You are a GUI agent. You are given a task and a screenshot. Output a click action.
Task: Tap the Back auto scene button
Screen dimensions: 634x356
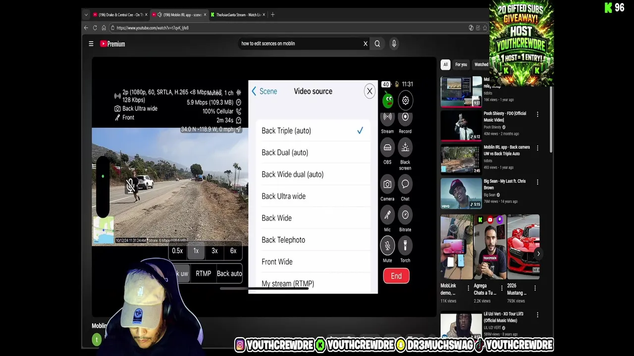(229, 273)
